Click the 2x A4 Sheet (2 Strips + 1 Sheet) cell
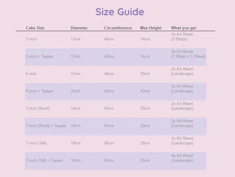The image size is (235, 177). tap(188, 54)
